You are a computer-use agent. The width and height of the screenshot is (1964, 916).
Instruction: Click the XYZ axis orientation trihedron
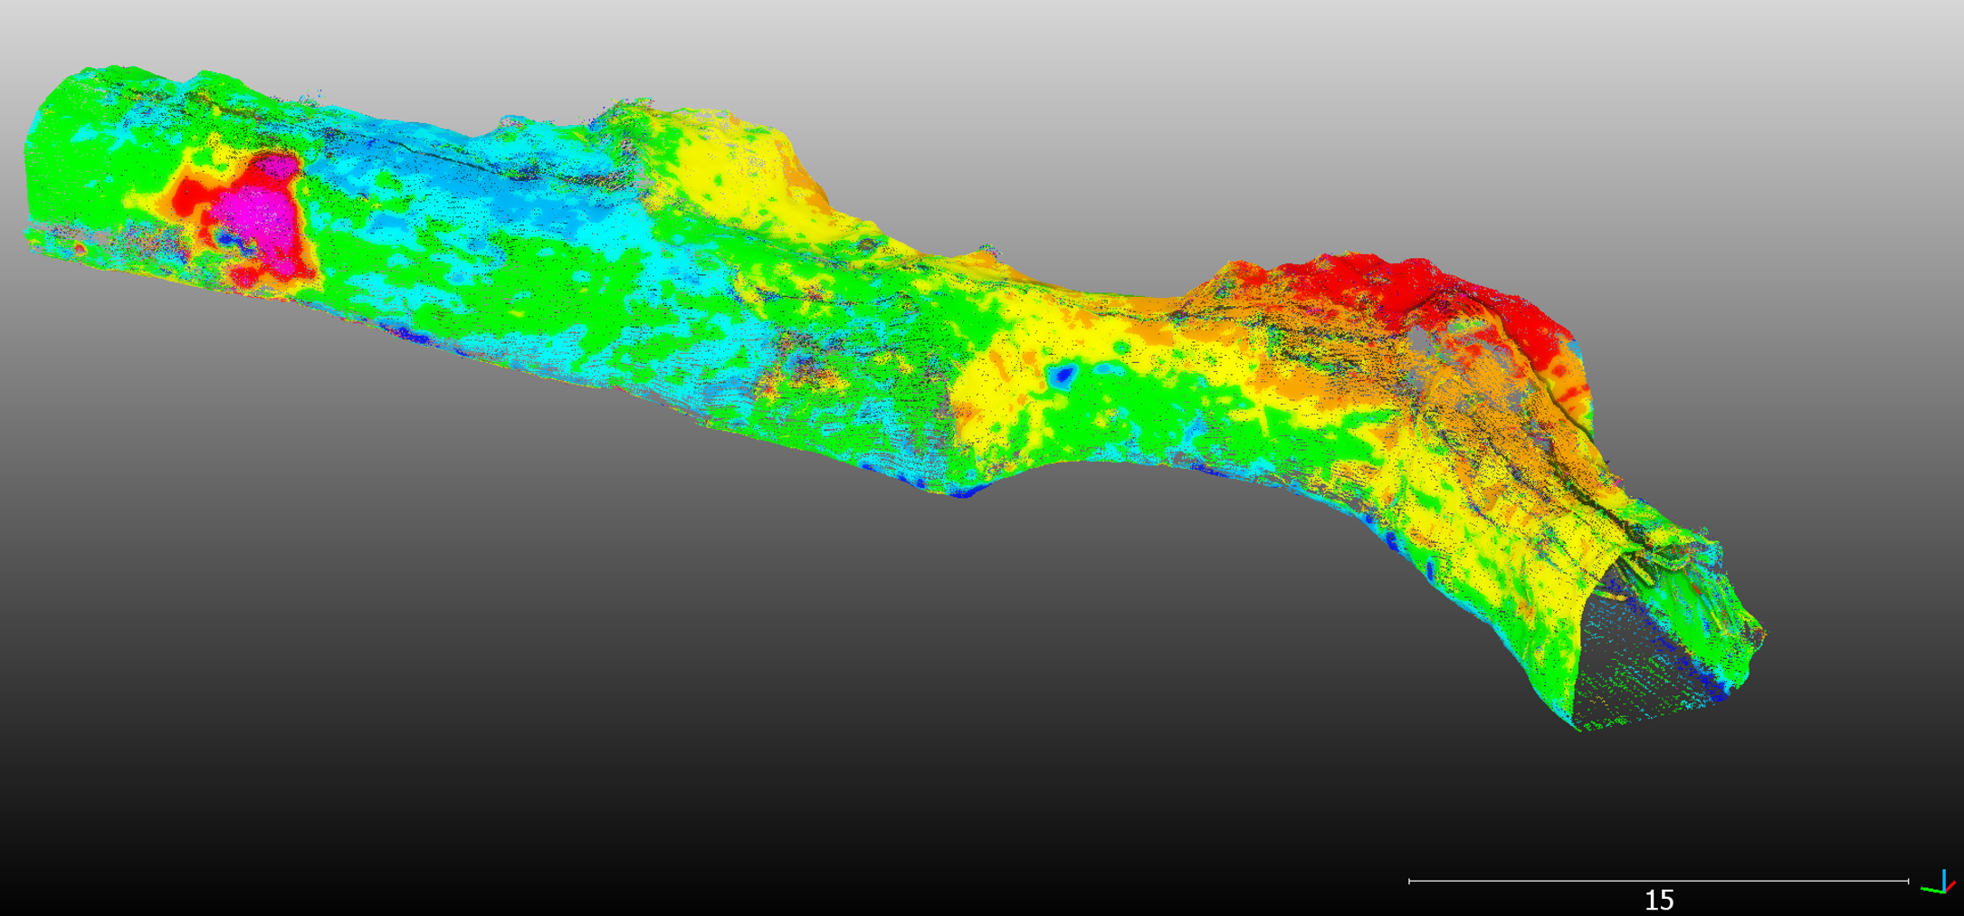[x=1939, y=883]
